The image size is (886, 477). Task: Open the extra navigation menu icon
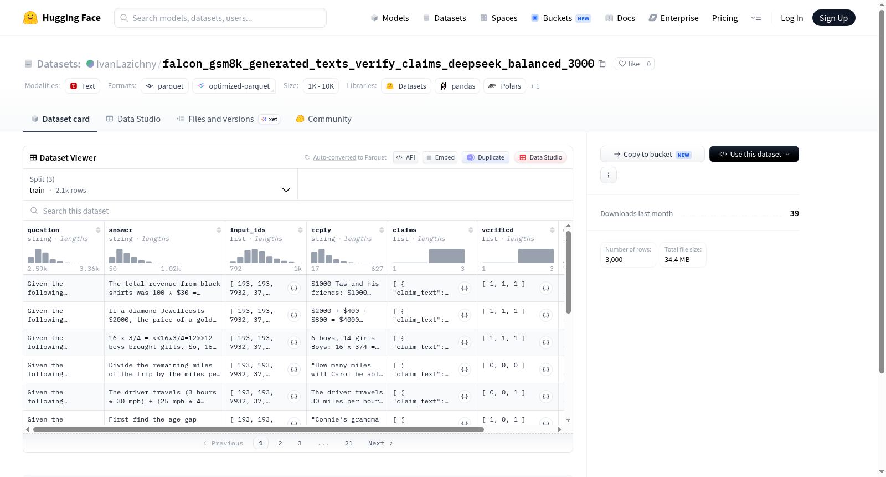[756, 18]
